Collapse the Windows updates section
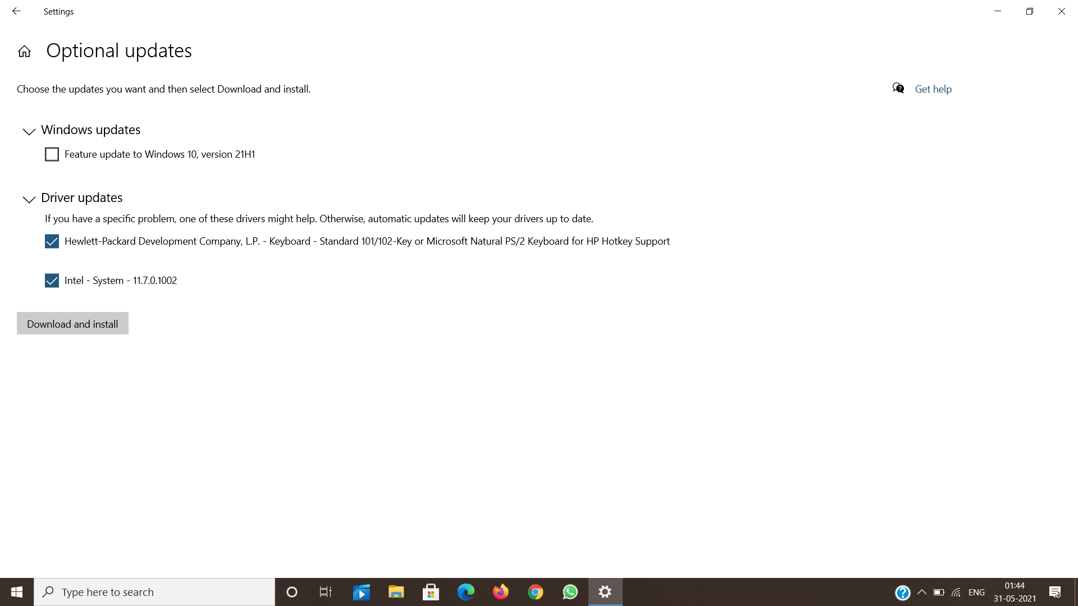The width and height of the screenshot is (1078, 606). (29, 131)
